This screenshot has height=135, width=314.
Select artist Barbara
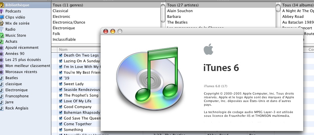(x=221, y=16)
